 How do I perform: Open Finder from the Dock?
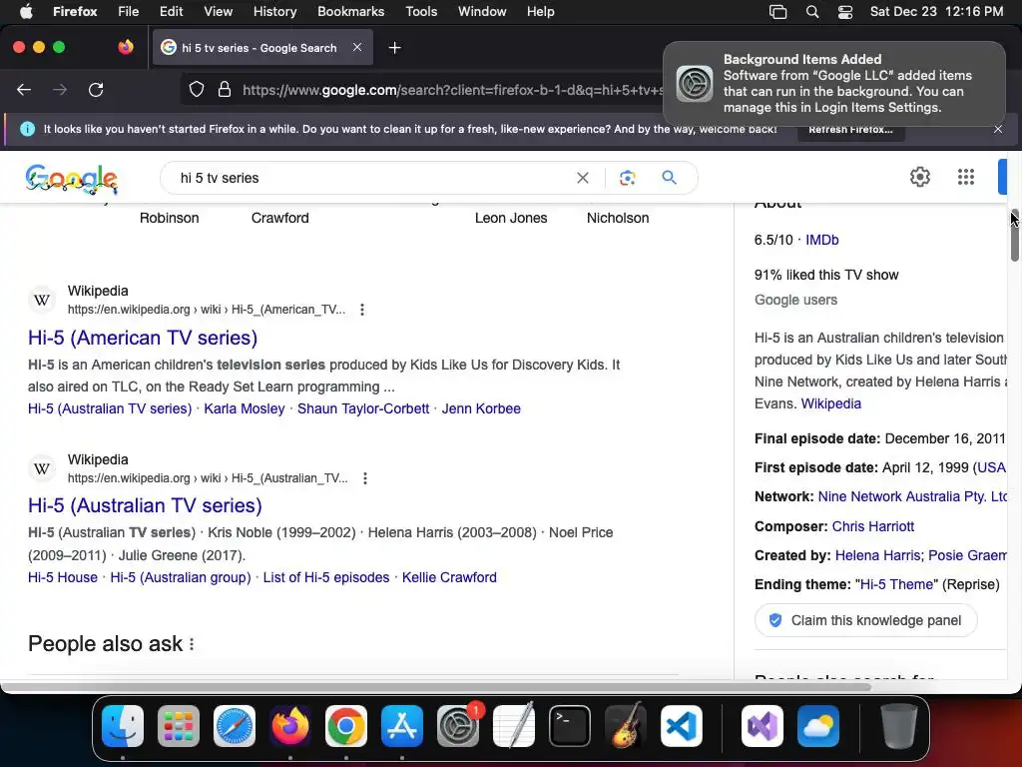click(x=123, y=726)
